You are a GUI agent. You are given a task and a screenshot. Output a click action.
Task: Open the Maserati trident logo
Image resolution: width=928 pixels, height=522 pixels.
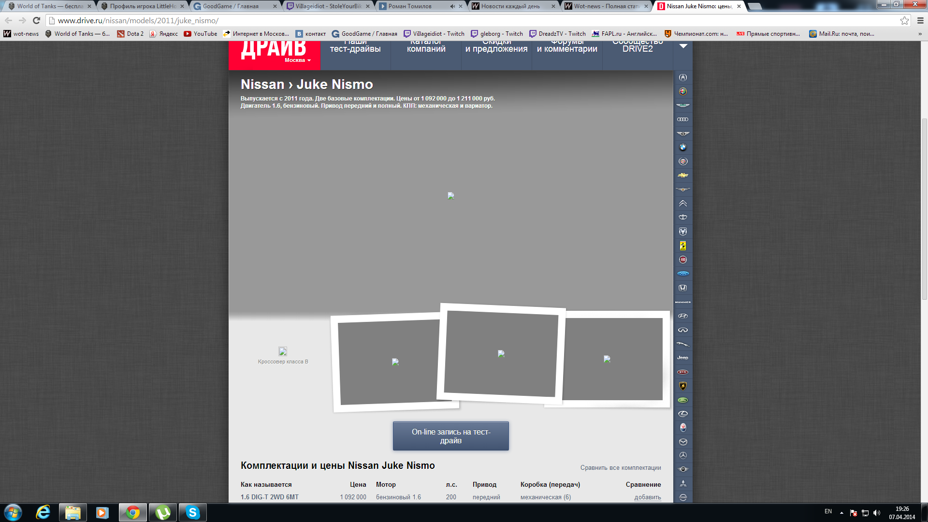coord(683,428)
